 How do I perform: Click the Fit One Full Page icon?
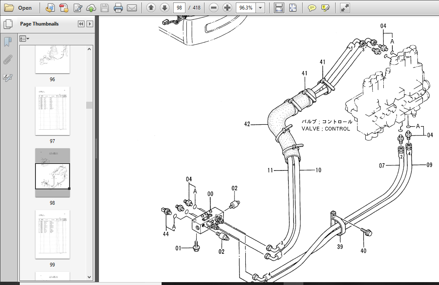point(293,8)
